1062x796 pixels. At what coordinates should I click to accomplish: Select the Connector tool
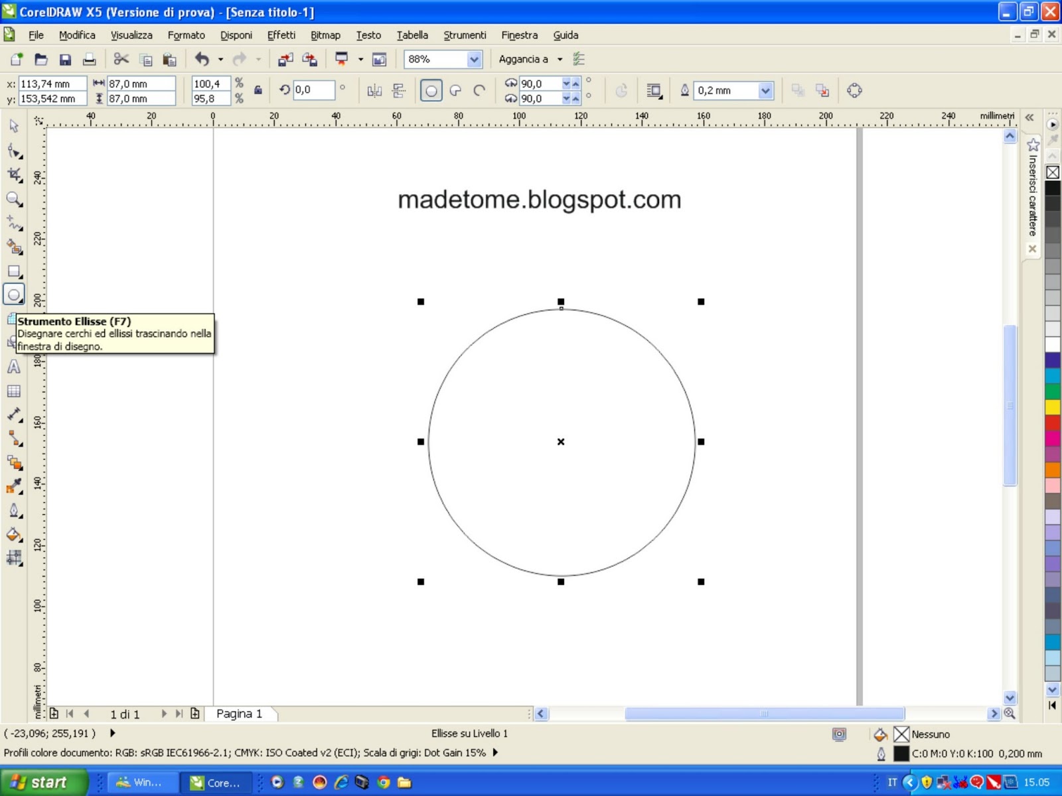[x=14, y=438]
